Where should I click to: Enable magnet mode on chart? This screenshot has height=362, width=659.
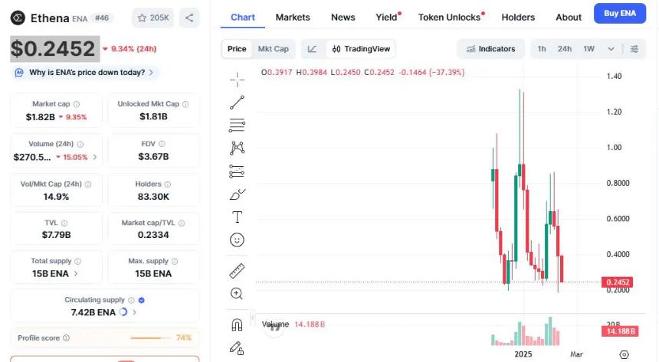[237, 325]
